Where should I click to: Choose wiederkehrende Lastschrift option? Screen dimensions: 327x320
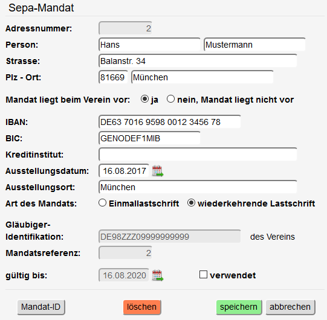tap(191, 203)
